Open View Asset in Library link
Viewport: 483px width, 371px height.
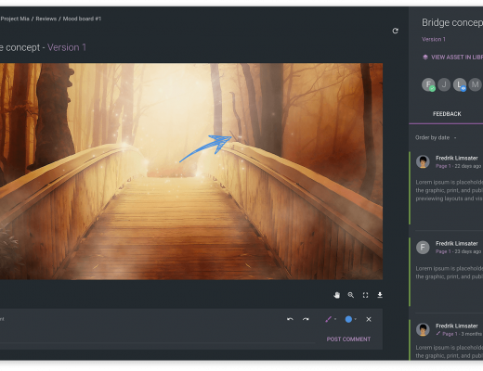point(452,58)
